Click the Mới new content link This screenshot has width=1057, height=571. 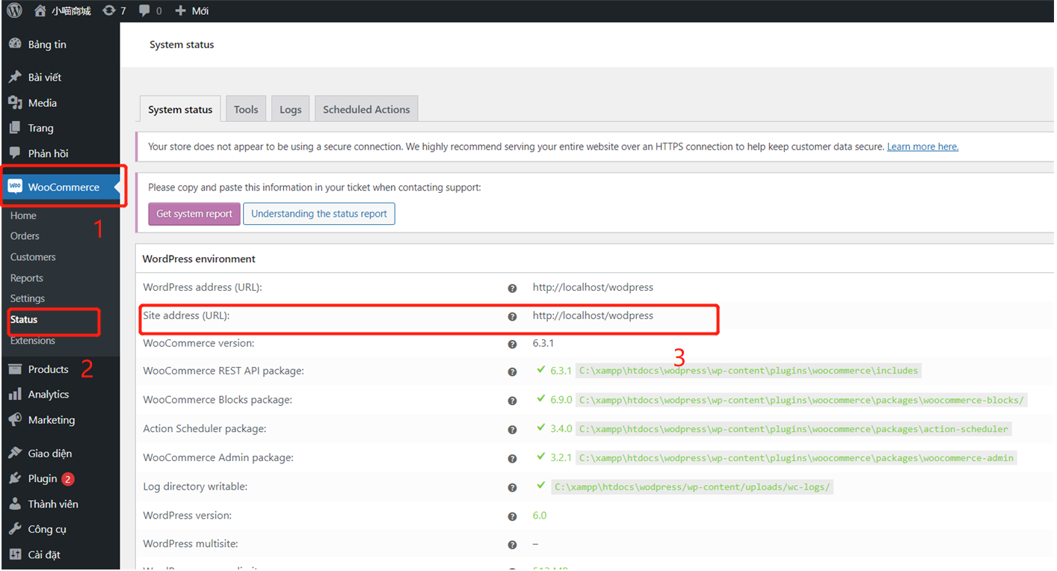[x=200, y=10]
